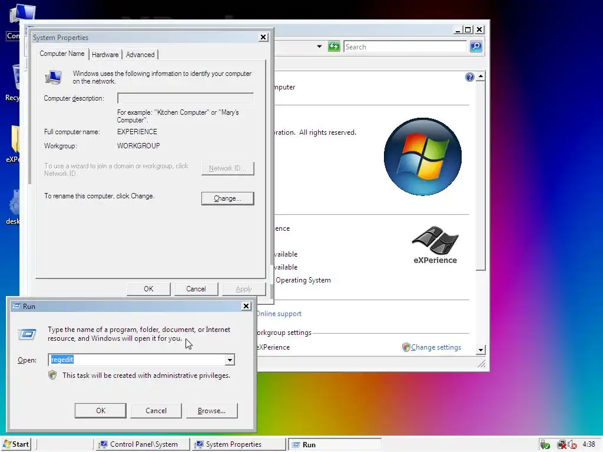Expand the Open combo box dropdown
This screenshot has height=452, width=603.
230,360
